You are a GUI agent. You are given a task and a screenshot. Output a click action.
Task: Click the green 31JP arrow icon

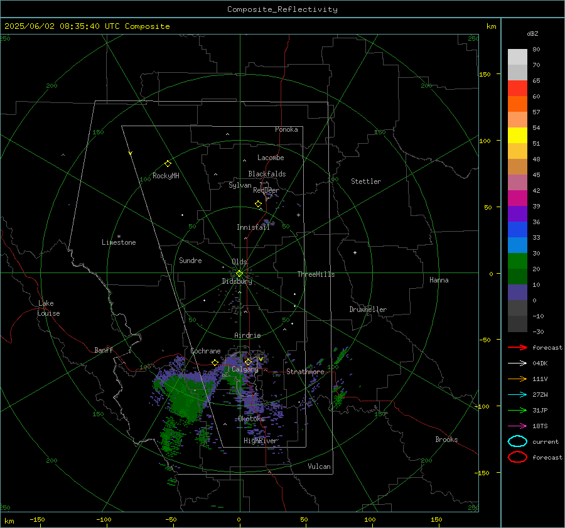click(x=517, y=410)
